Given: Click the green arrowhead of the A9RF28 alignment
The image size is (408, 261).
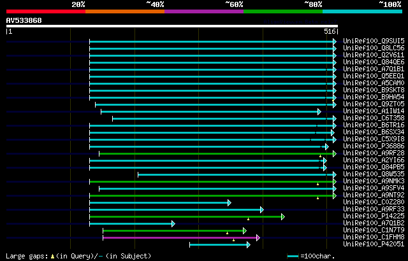Looking at the screenshot, I should [x=335, y=154].
